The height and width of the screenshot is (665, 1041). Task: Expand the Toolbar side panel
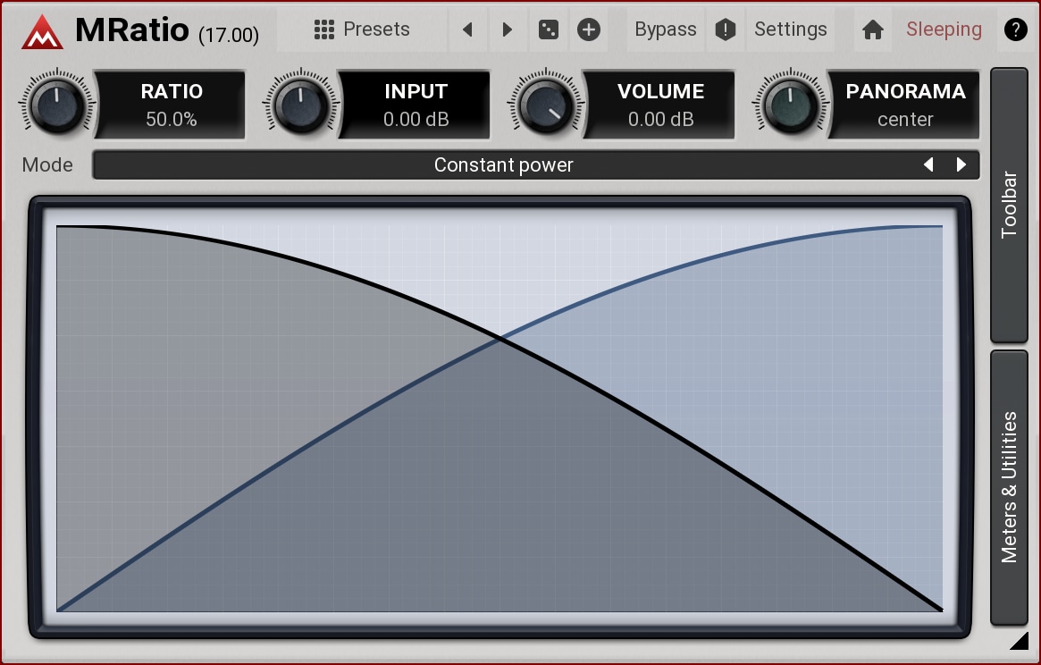1009,205
